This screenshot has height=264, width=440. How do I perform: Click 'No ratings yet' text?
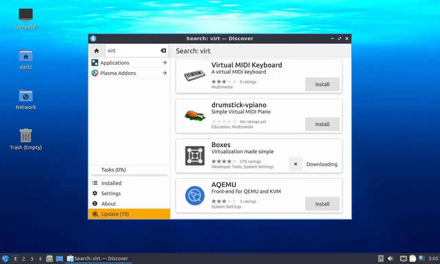click(253, 122)
